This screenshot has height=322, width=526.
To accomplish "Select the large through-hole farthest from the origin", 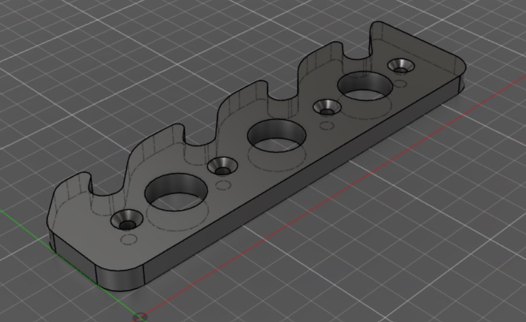I will tap(365, 86).
